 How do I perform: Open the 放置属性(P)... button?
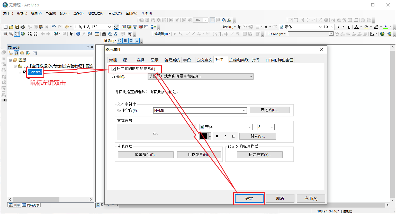point(146,155)
